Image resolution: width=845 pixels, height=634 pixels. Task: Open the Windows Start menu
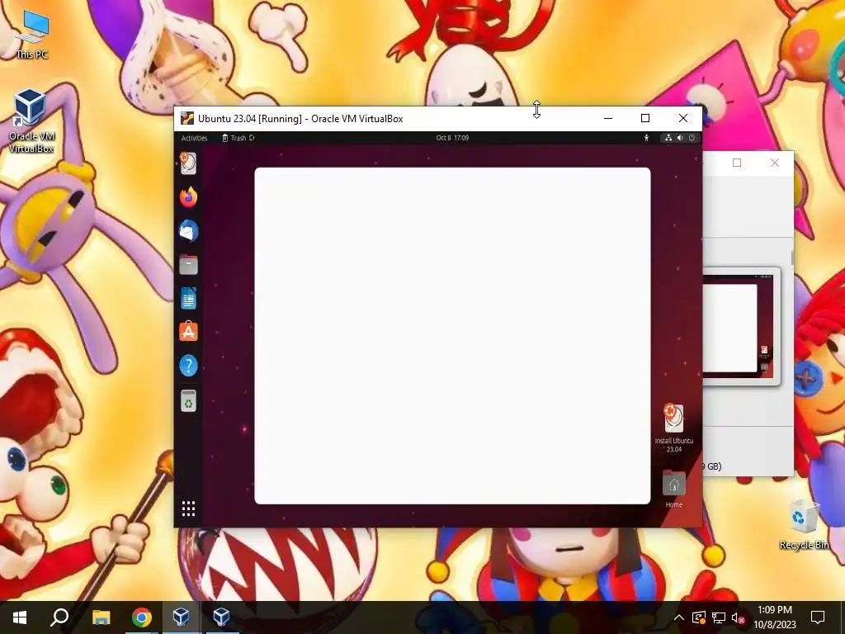pyautogui.click(x=20, y=617)
